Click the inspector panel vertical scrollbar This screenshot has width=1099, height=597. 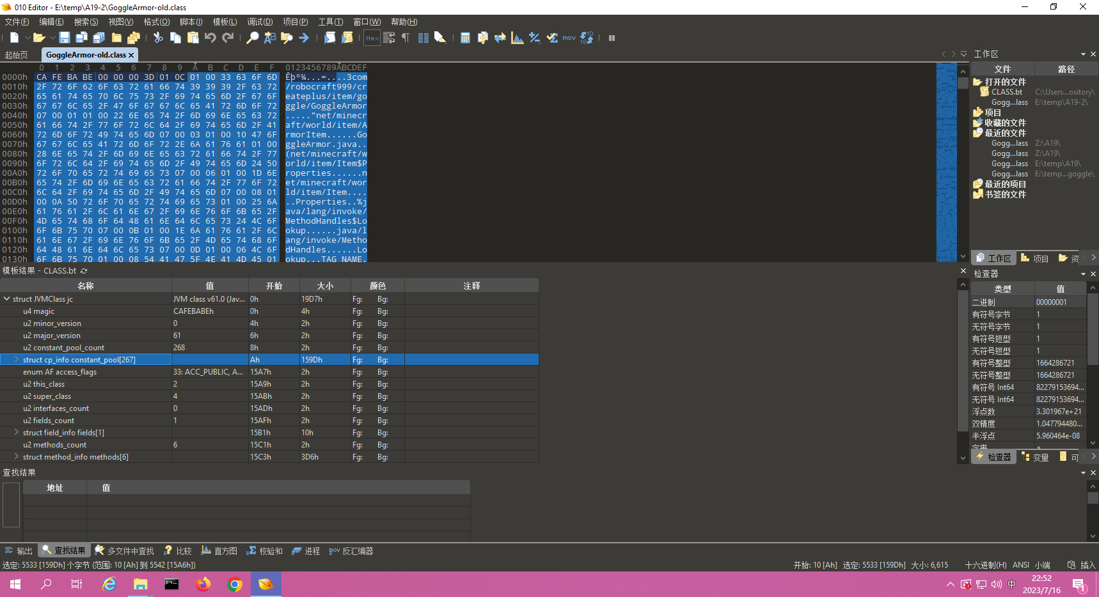pyautogui.click(x=1093, y=365)
